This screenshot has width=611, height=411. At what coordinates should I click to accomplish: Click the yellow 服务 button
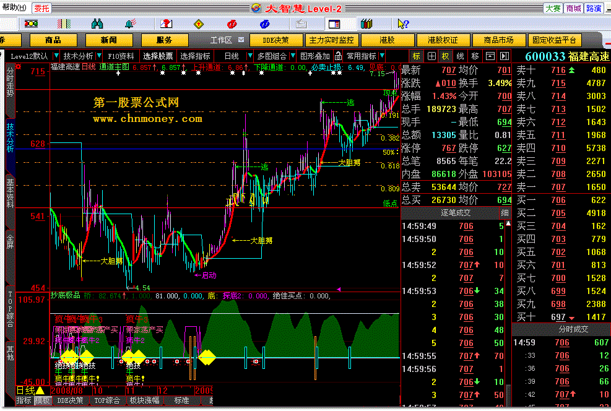coord(165,40)
